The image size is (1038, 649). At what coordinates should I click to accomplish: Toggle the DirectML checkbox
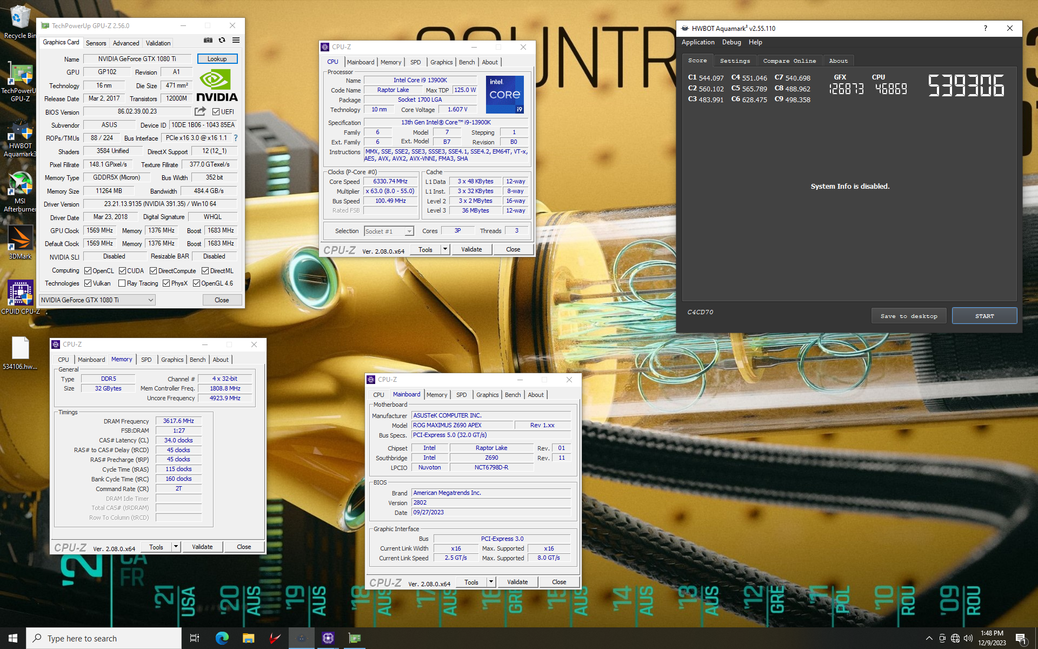coord(205,271)
